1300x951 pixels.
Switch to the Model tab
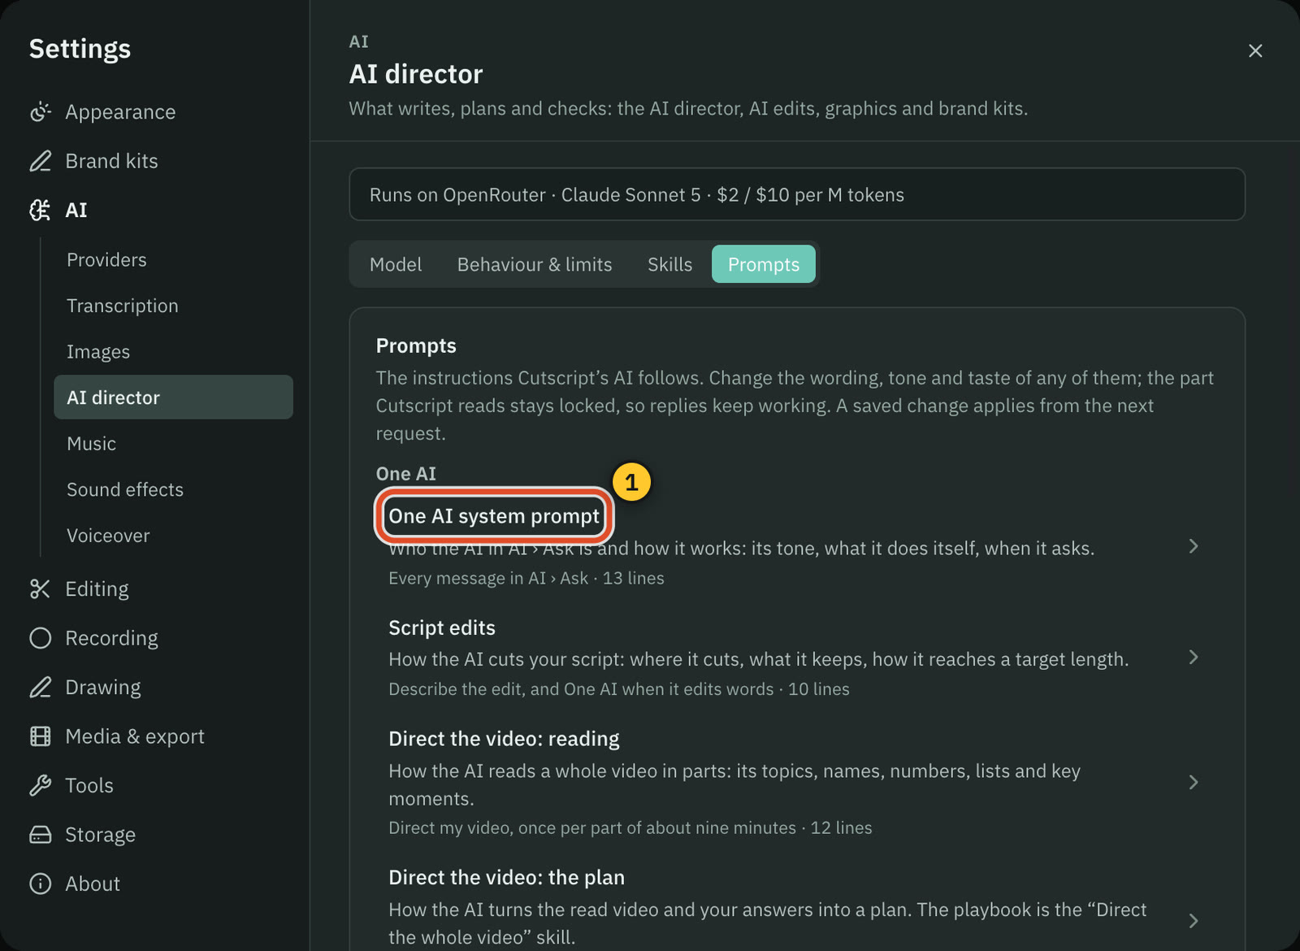pos(396,264)
